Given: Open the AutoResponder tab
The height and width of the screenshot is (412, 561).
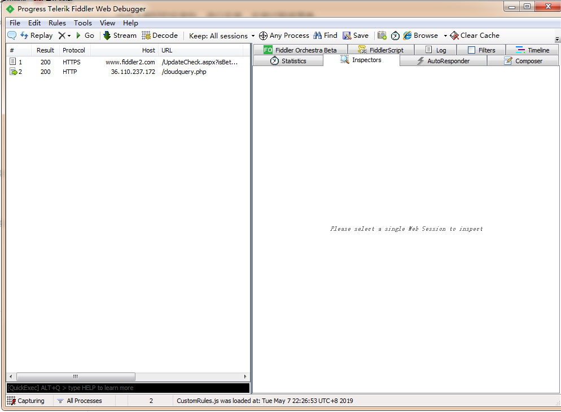Looking at the screenshot, I should tap(443, 61).
